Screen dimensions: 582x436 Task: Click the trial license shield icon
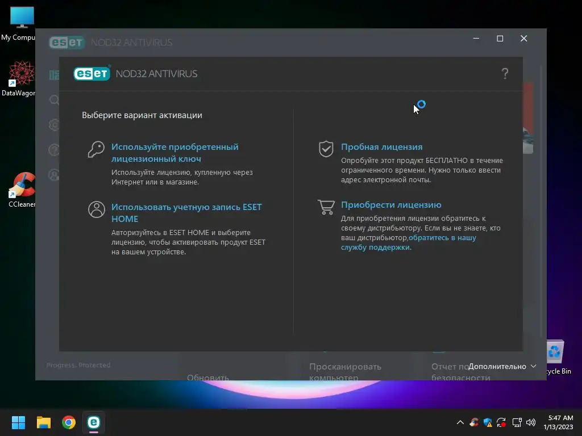coord(326,149)
